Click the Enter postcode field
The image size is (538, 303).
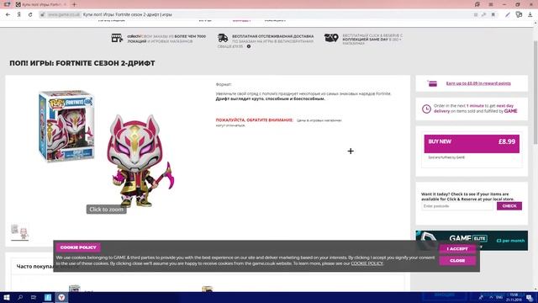point(457,206)
